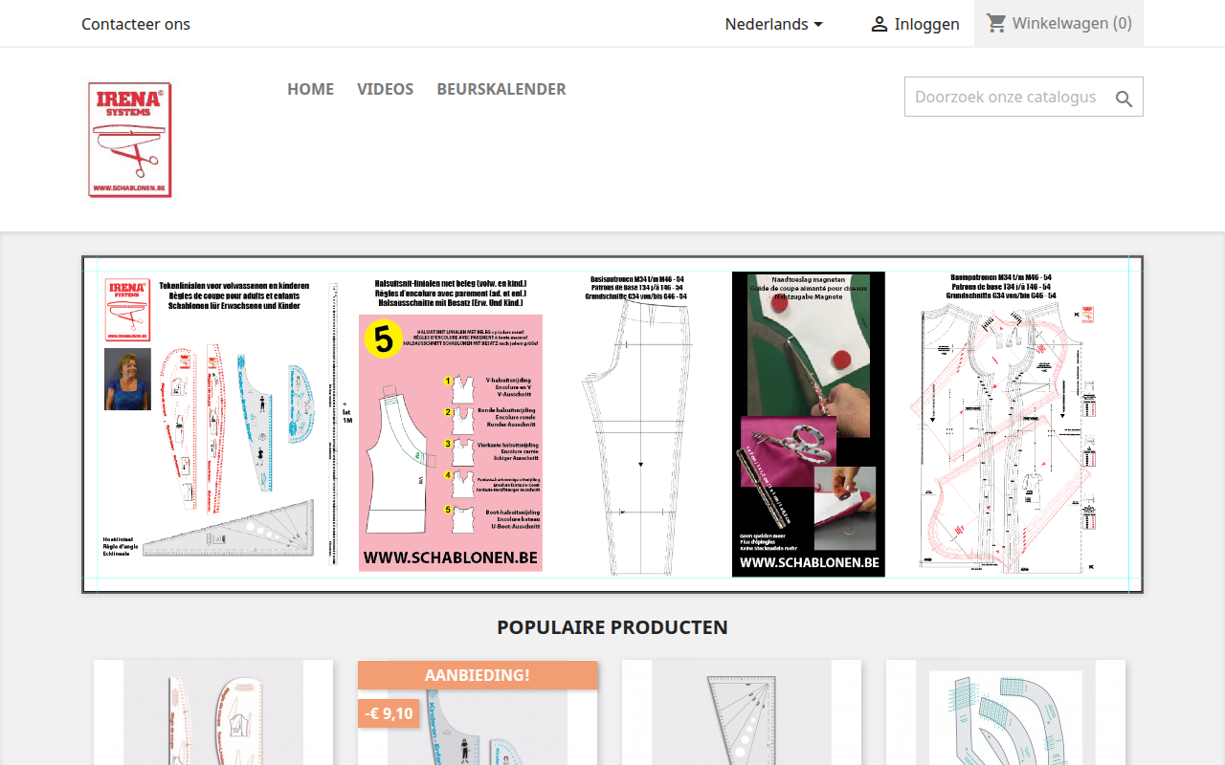Image resolution: width=1225 pixels, height=765 pixels.
Task: Click the homepage banner slider image
Action: pyautogui.click(x=612, y=425)
